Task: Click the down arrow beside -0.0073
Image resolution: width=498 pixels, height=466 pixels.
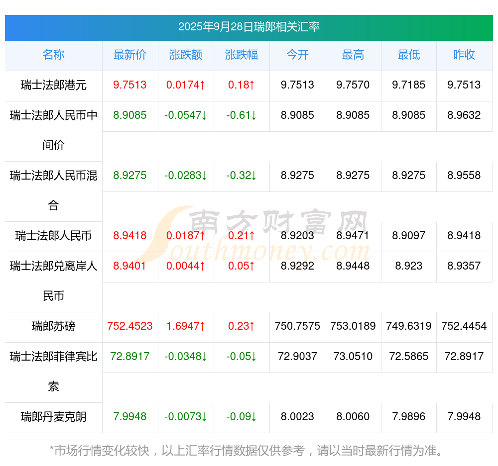Action: [204, 417]
